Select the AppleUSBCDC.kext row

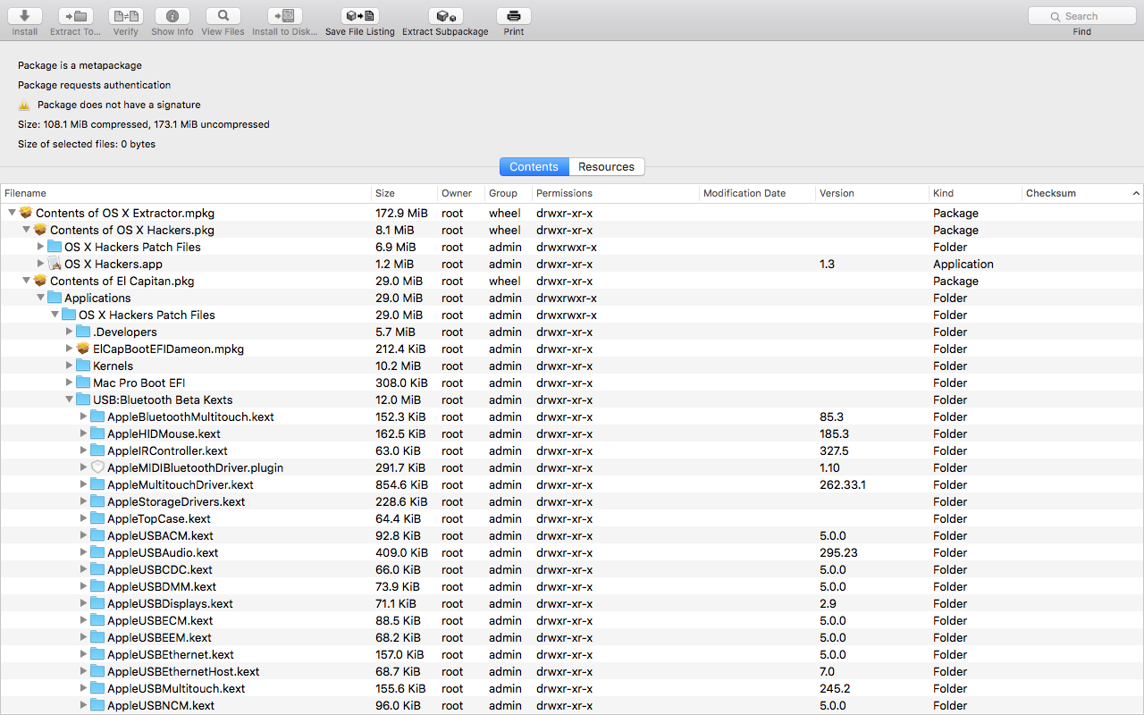point(572,569)
